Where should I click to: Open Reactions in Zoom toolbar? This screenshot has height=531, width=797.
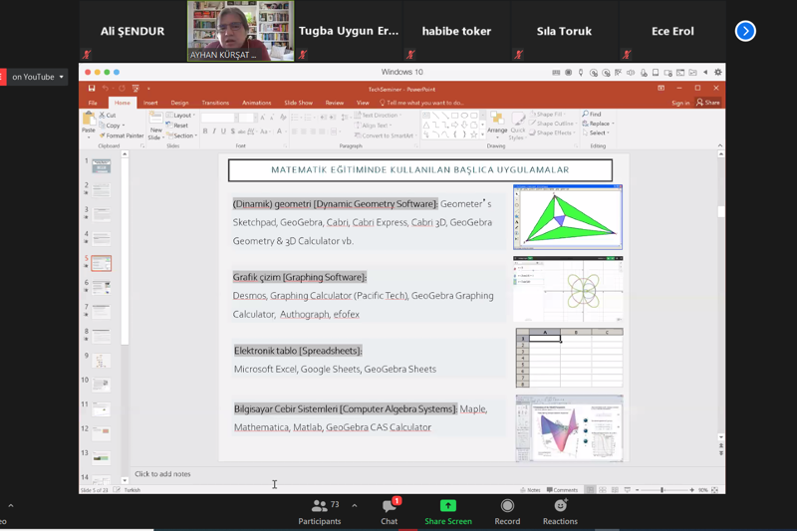560,513
